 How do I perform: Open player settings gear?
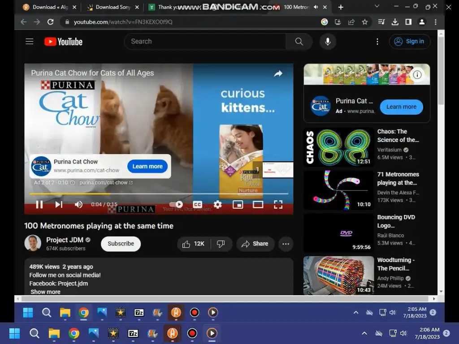tap(218, 204)
